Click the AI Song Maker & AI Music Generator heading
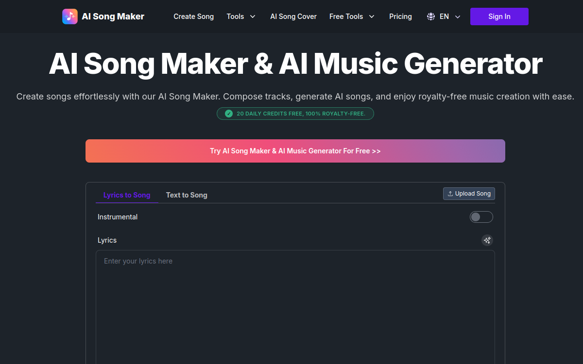This screenshot has width=583, height=364. click(x=295, y=63)
